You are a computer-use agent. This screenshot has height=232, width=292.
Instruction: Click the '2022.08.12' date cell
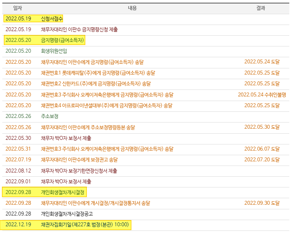pyautogui.click(x=18, y=171)
